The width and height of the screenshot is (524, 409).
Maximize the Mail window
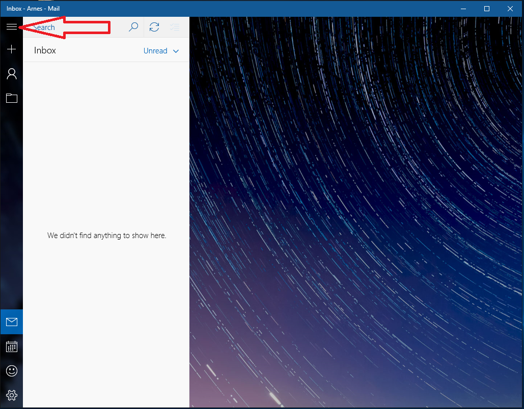pyautogui.click(x=487, y=9)
